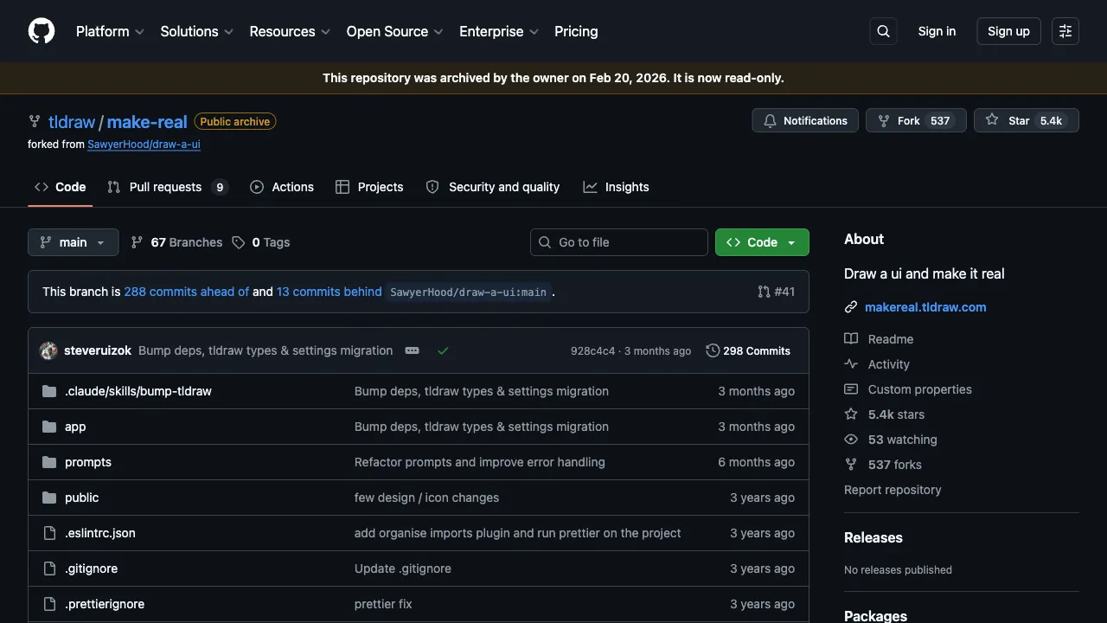Expand the Enterprise menu
This screenshot has width=1107, height=623.
click(x=499, y=31)
